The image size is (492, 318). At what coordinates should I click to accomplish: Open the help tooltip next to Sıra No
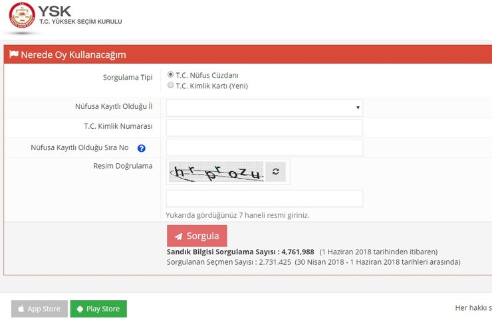tap(141, 148)
